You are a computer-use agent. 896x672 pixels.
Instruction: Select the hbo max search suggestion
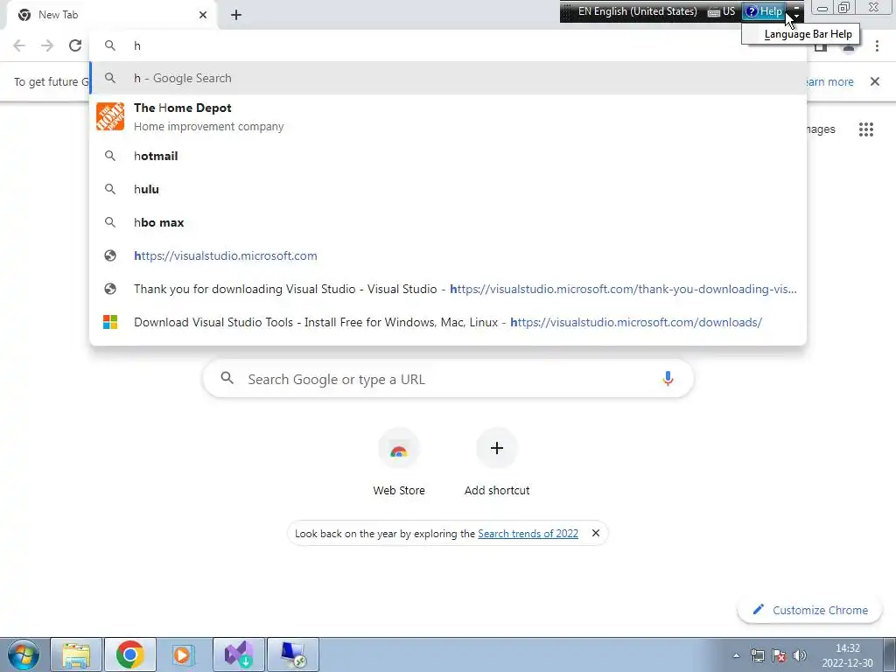448,222
